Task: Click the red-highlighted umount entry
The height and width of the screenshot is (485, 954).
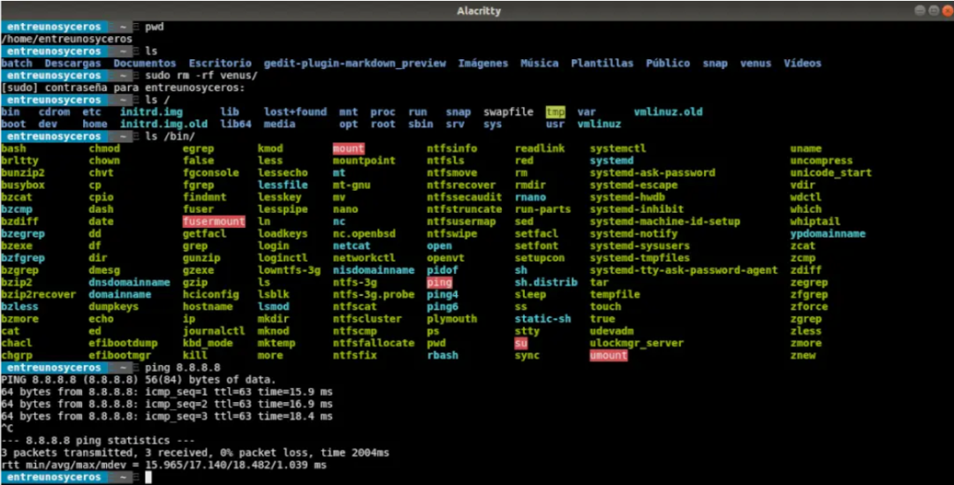Action: (609, 355)
